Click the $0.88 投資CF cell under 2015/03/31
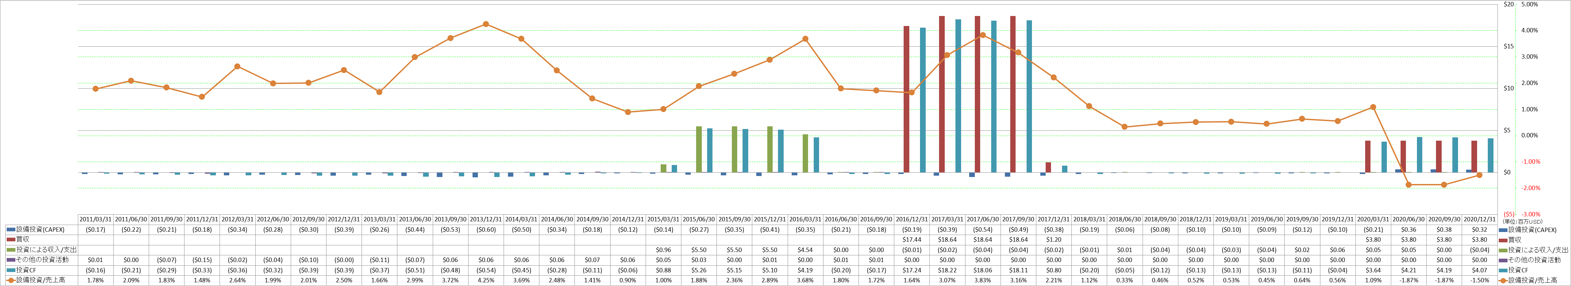Image resolution: width=1571 pixels, height=286 pixels. 664,270
